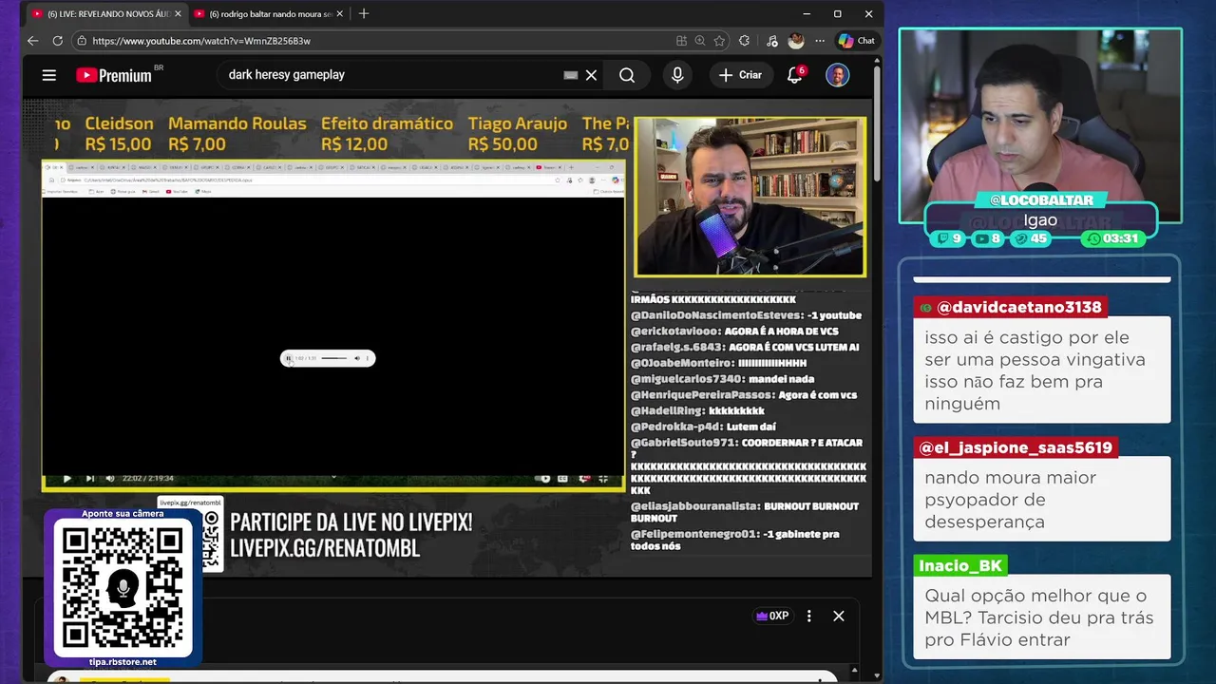1216x684 pixels.
Task: Toggle the autoplay switch in video player
Action: 544,479
